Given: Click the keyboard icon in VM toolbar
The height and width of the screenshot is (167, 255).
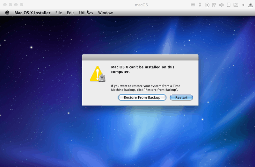Looking at the screenshot, I should coord(193,5).
